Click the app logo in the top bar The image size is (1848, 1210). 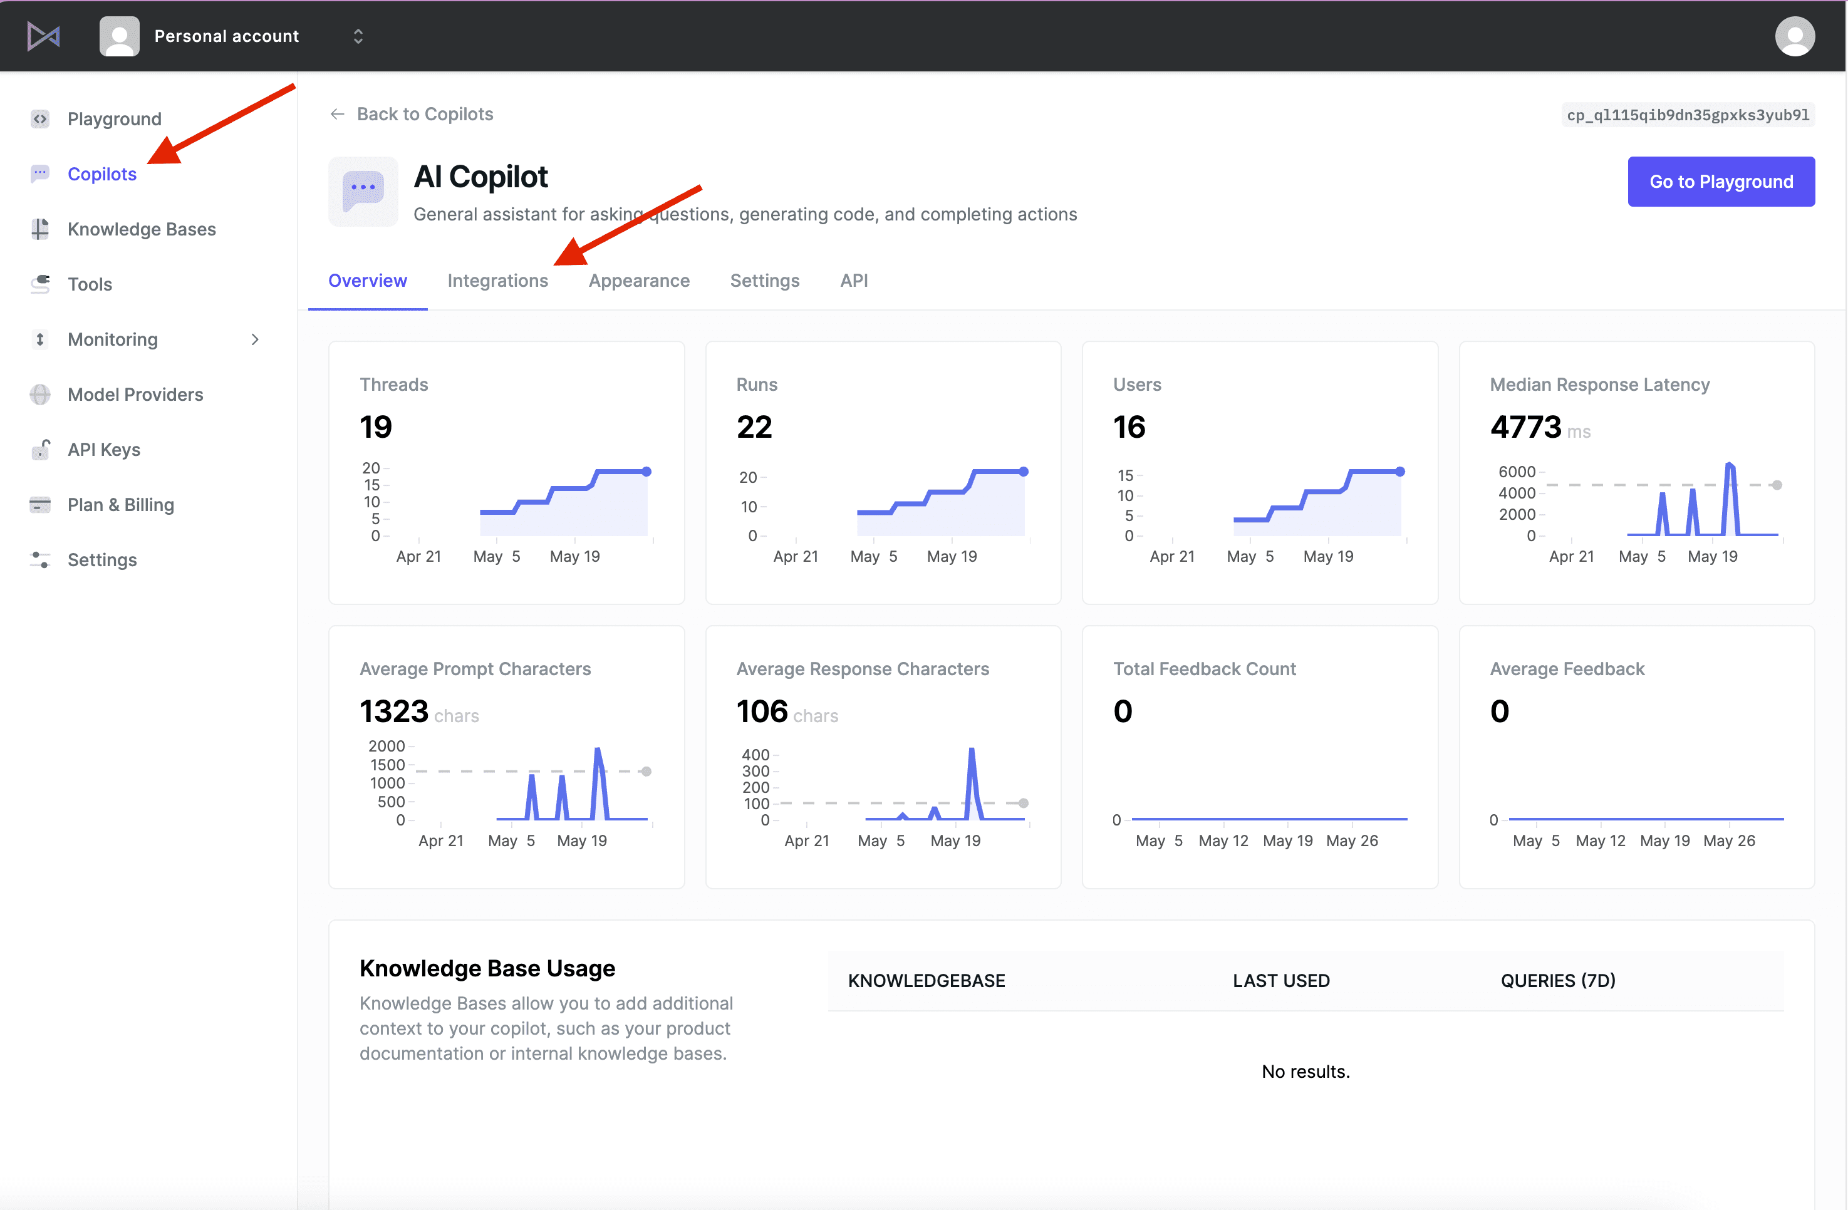coord(43,36)
